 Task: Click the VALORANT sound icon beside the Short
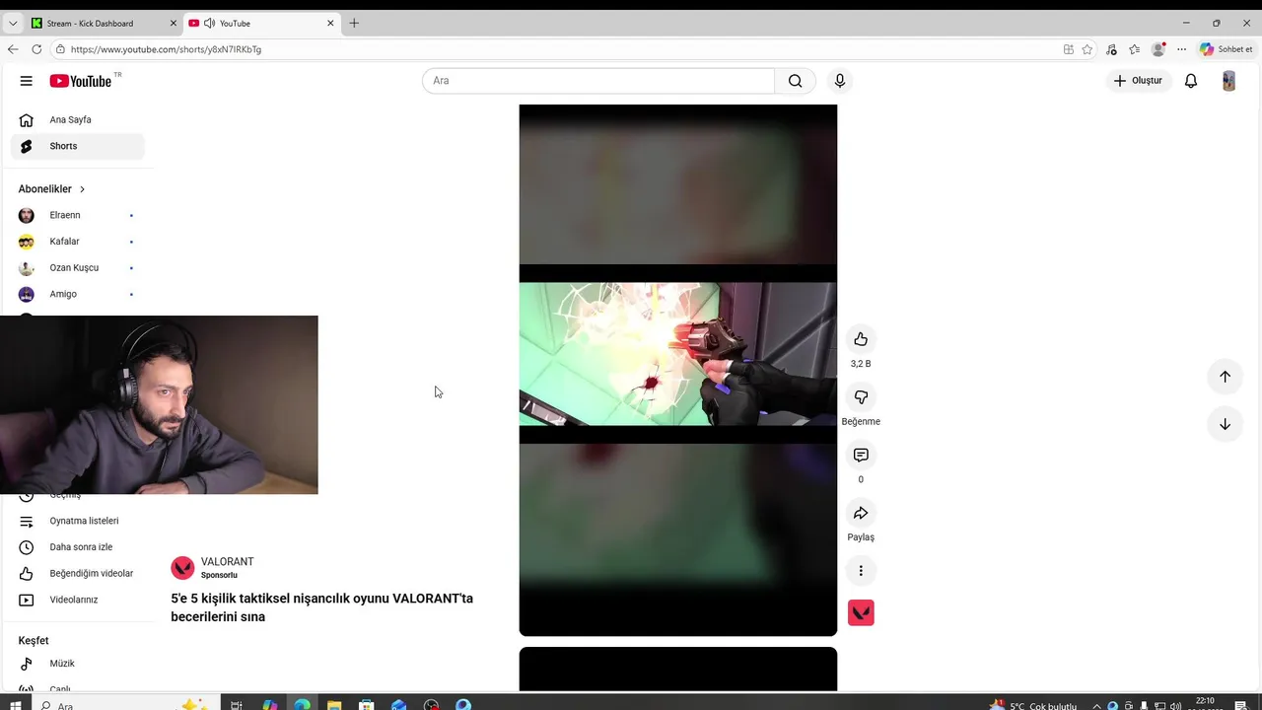pos(861,613)
